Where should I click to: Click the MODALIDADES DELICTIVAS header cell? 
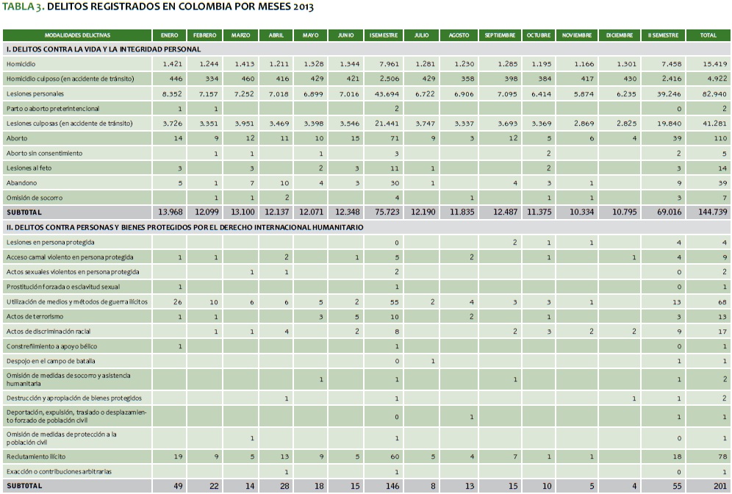pyautogui.click(x=77, y=35)
